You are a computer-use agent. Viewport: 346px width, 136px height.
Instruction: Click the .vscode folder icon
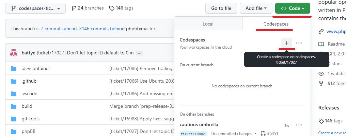[14, 94]
